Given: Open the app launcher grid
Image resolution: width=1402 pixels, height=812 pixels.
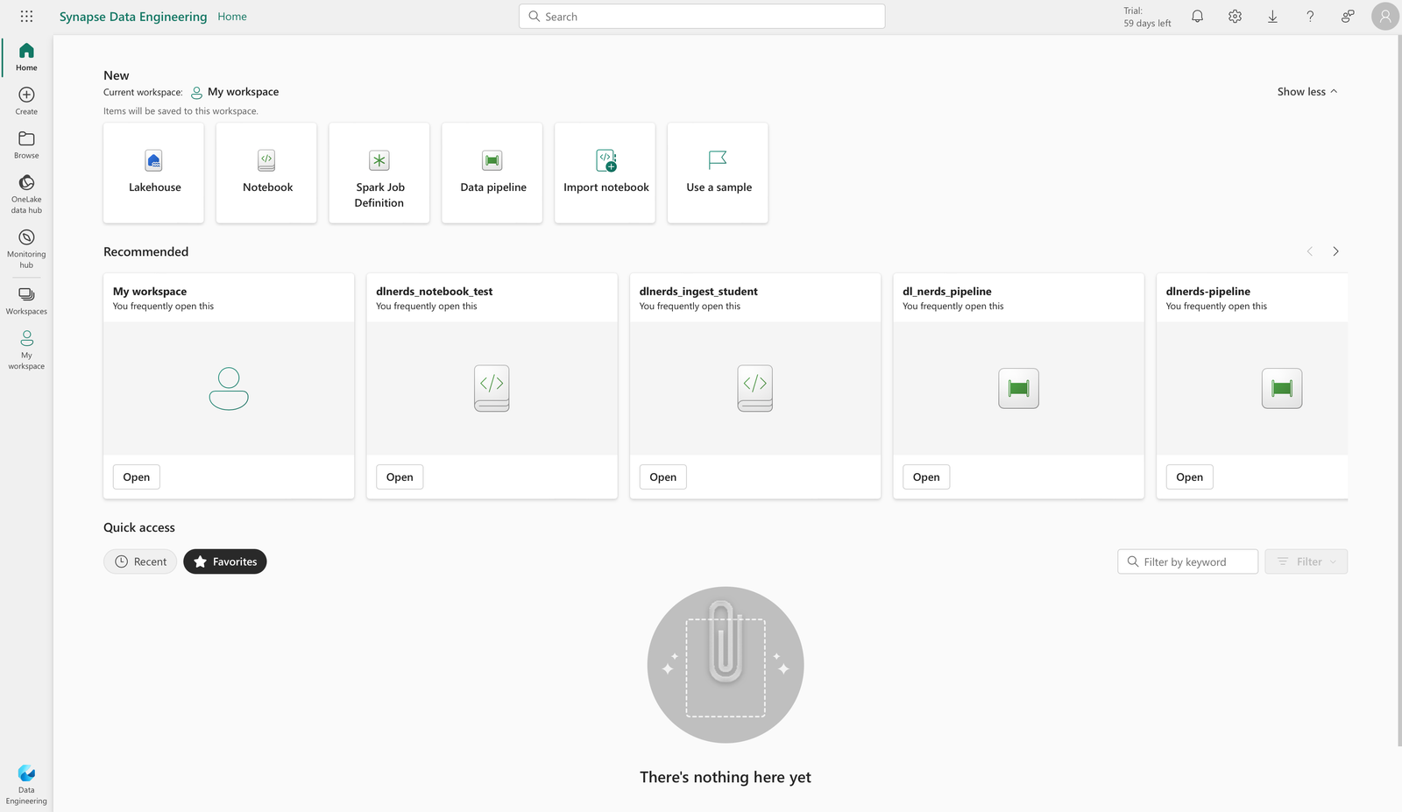Looking at the screenshot, I should pos(26,16).
